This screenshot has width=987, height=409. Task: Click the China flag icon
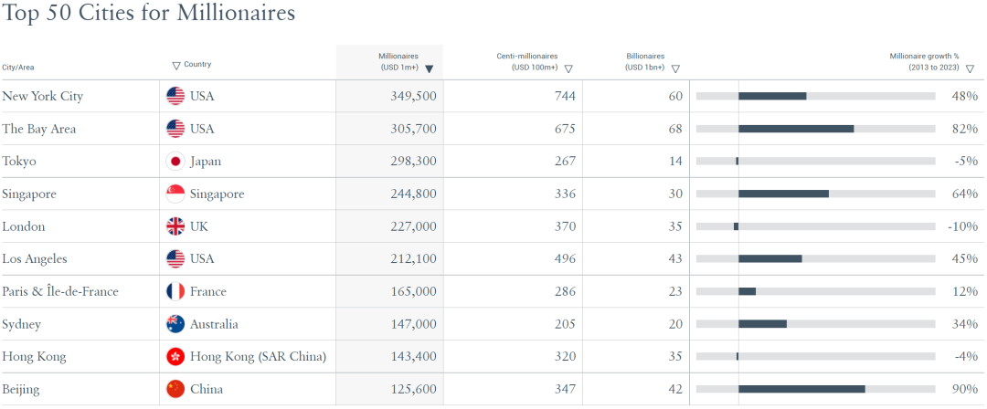point(175,390)
